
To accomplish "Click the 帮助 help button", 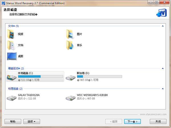I will 13,121.
